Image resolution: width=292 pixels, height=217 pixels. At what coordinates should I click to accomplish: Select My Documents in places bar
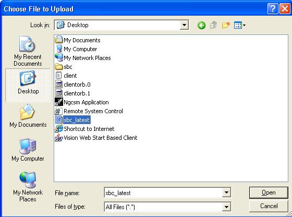[x=28, y=116]
